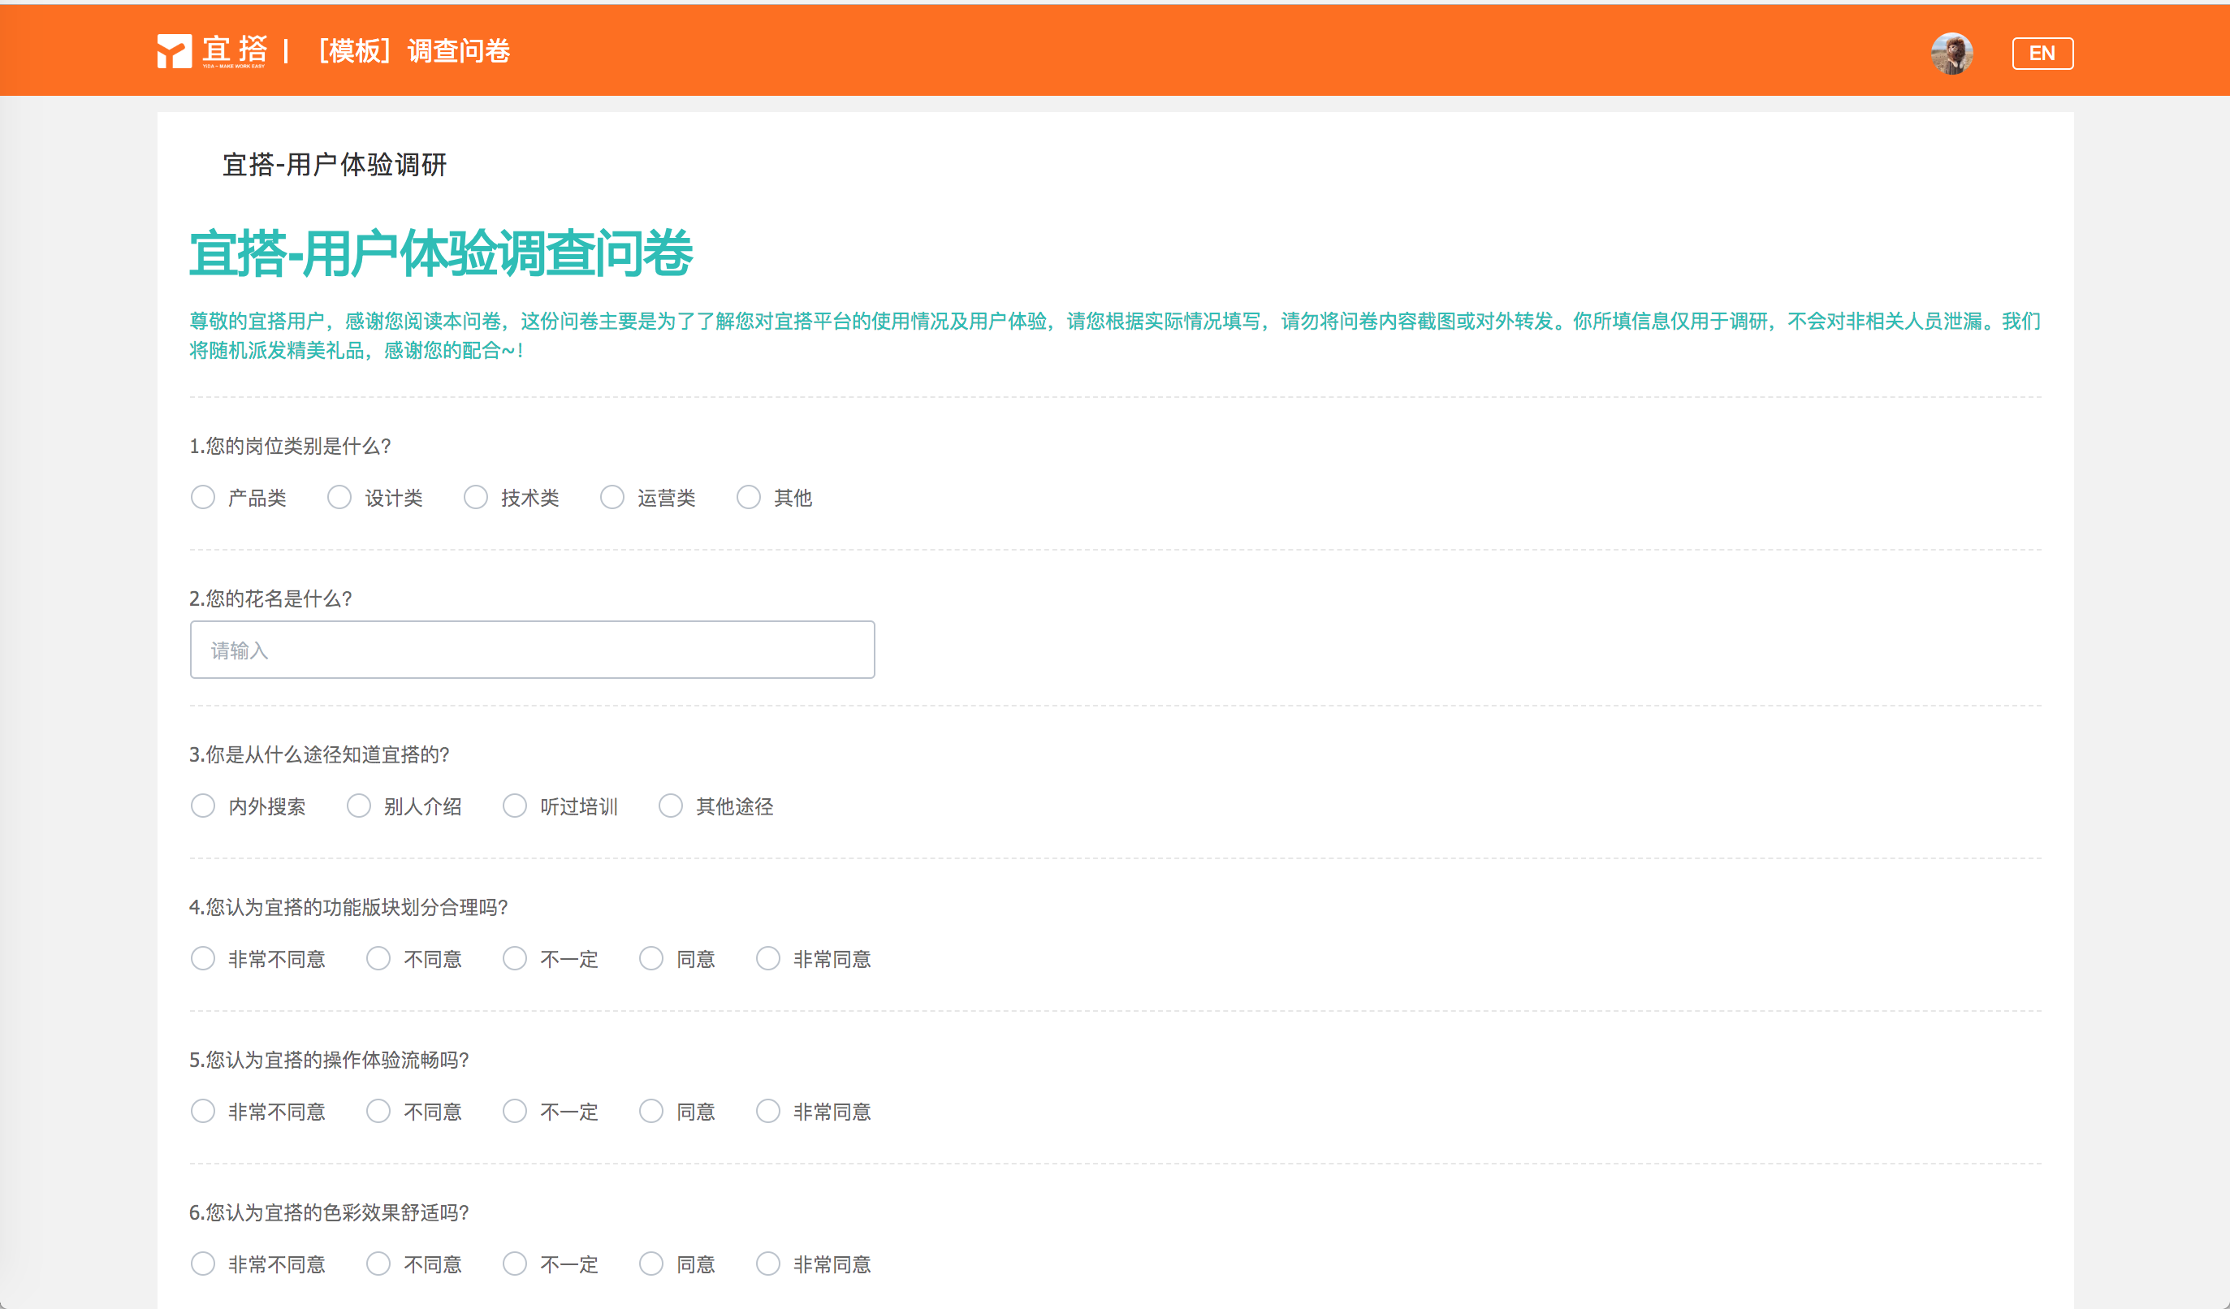Select 设计类 radio option
Screen dimensions: 2230x1309
click(x=339, y=498)
